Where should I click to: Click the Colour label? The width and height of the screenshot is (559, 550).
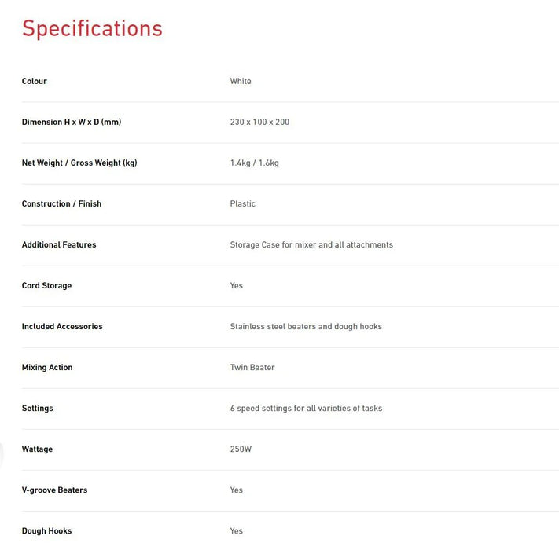pos(35,82)
